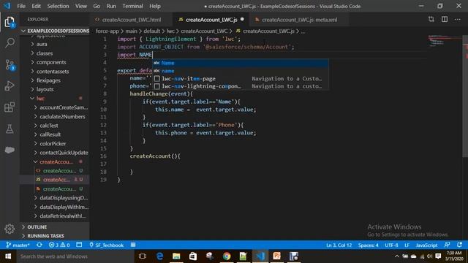
Task: Change the JavaScript language mode
Action: point(426,245)
